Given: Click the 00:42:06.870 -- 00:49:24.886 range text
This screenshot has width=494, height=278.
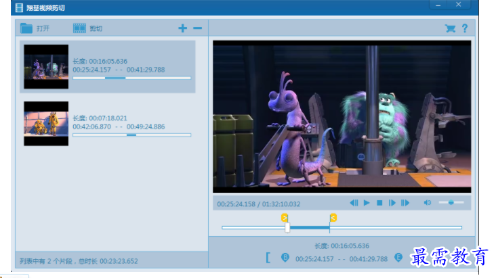Looking at the screenshot, I should click(119, 126).
